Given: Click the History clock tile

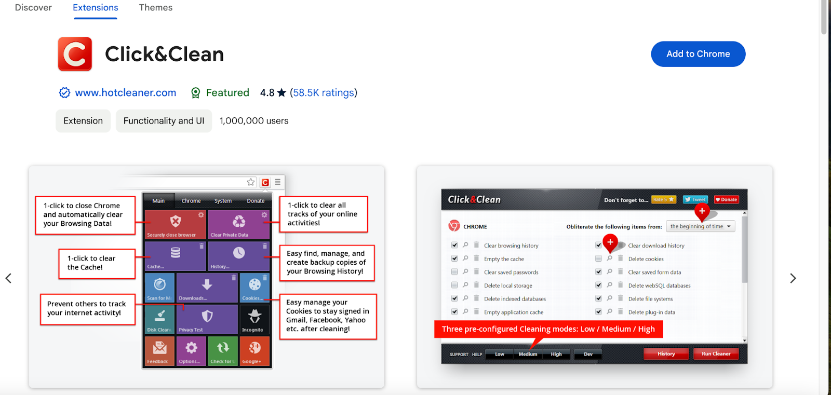Looking at the screenshot, I should (239, 256).
